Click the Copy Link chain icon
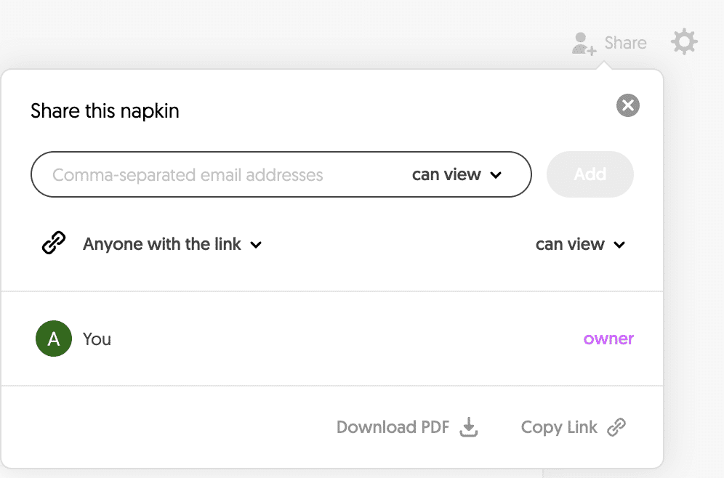 pyautogui.click(x=616, y=427)
